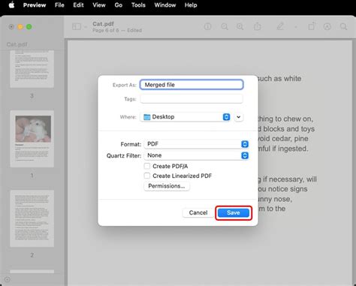Click the Desktop folder icon in Where

point(147,117)
